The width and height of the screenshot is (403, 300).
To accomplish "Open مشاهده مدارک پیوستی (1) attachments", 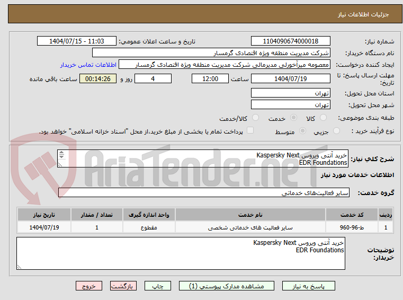I will tap(227, 286).
